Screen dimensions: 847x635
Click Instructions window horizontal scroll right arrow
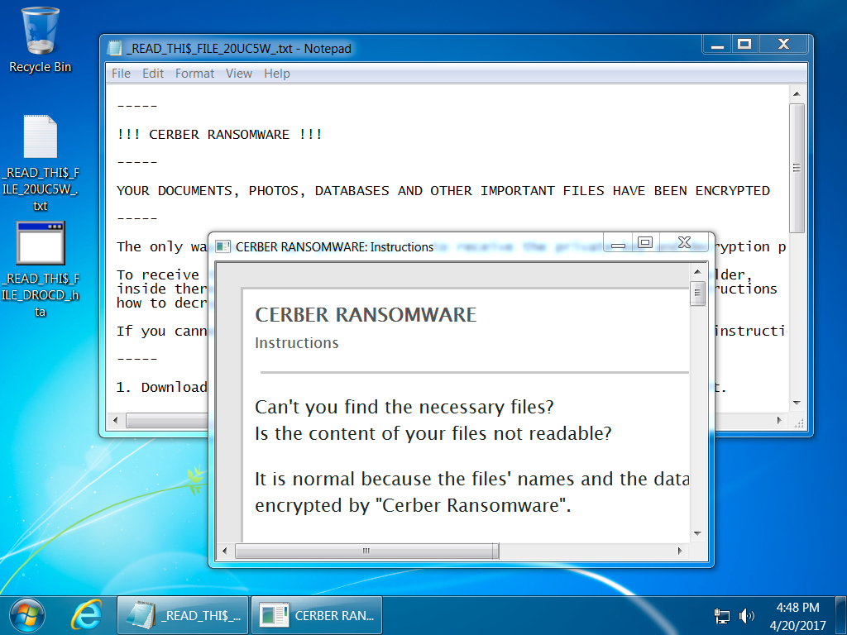click(x=680, y=551)
